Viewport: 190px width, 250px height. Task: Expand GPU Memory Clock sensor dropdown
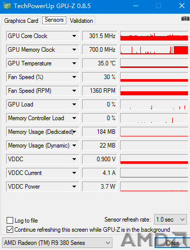pos(74,50)
